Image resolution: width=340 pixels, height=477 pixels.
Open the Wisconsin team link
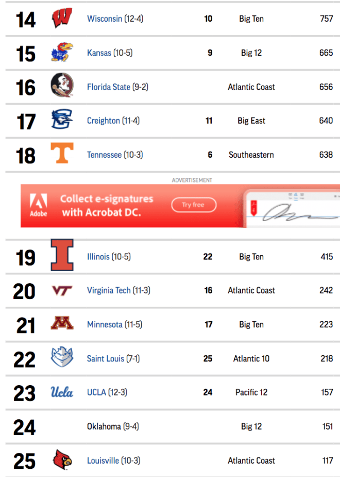click(x=105, y=19)
